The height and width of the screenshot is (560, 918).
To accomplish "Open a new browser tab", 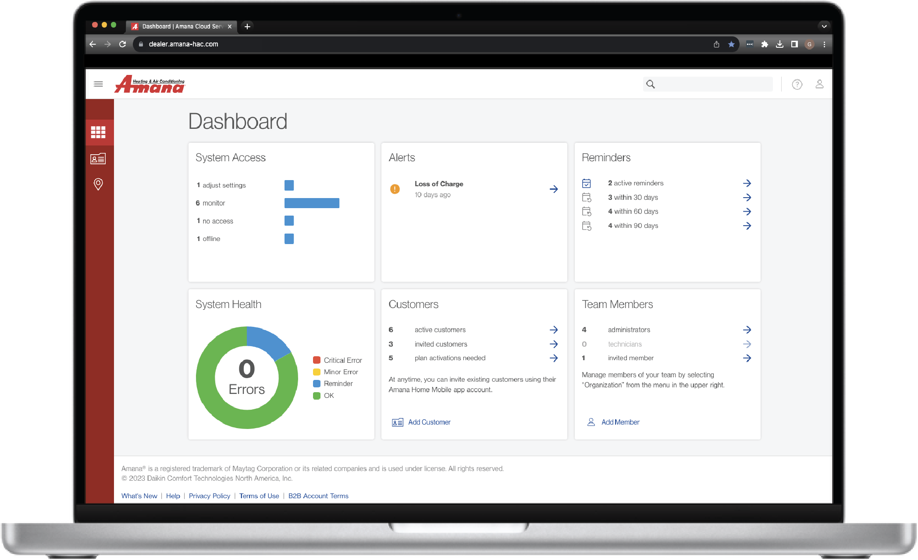I will click(x=247, y=26).
